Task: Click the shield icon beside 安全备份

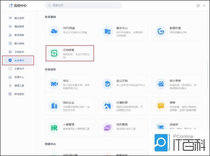Action: click(x=10, y=60)
